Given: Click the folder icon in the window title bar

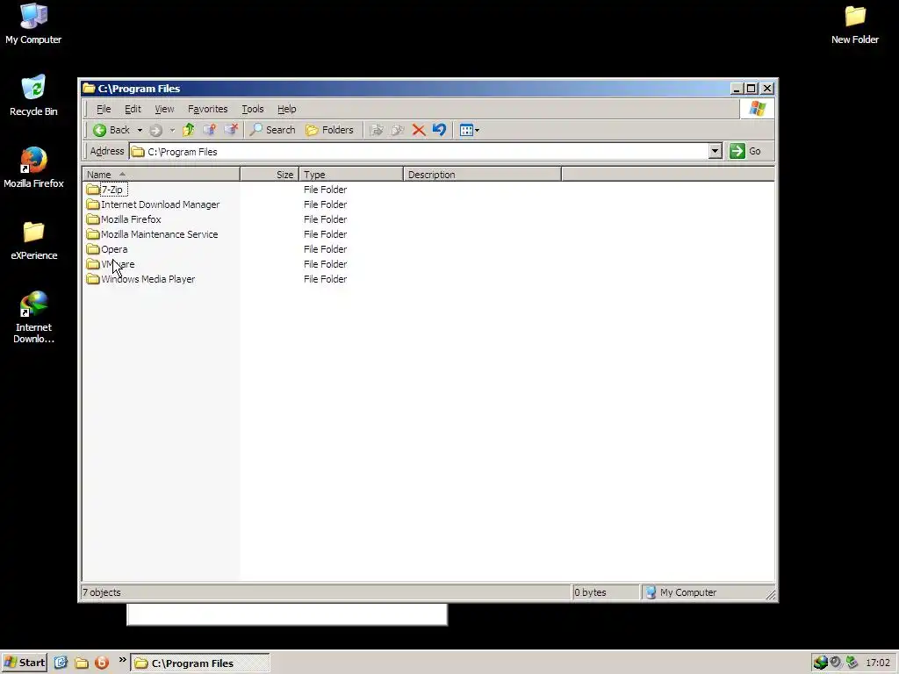Looking at the screenshot, I should pos(89,89).
